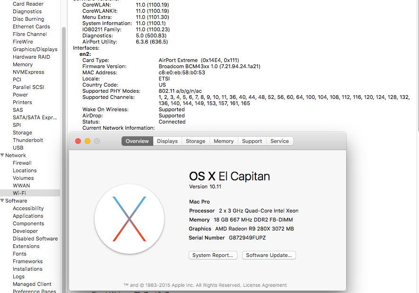Select Hardware RAID in the sidebar
The height and width of the screenshot is (293, 419).
pyautogui.click(x=31, y=57)
